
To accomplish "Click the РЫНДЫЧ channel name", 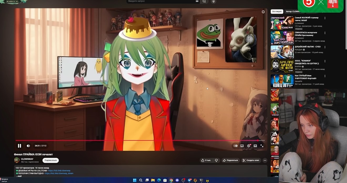I will click(298, 50).
